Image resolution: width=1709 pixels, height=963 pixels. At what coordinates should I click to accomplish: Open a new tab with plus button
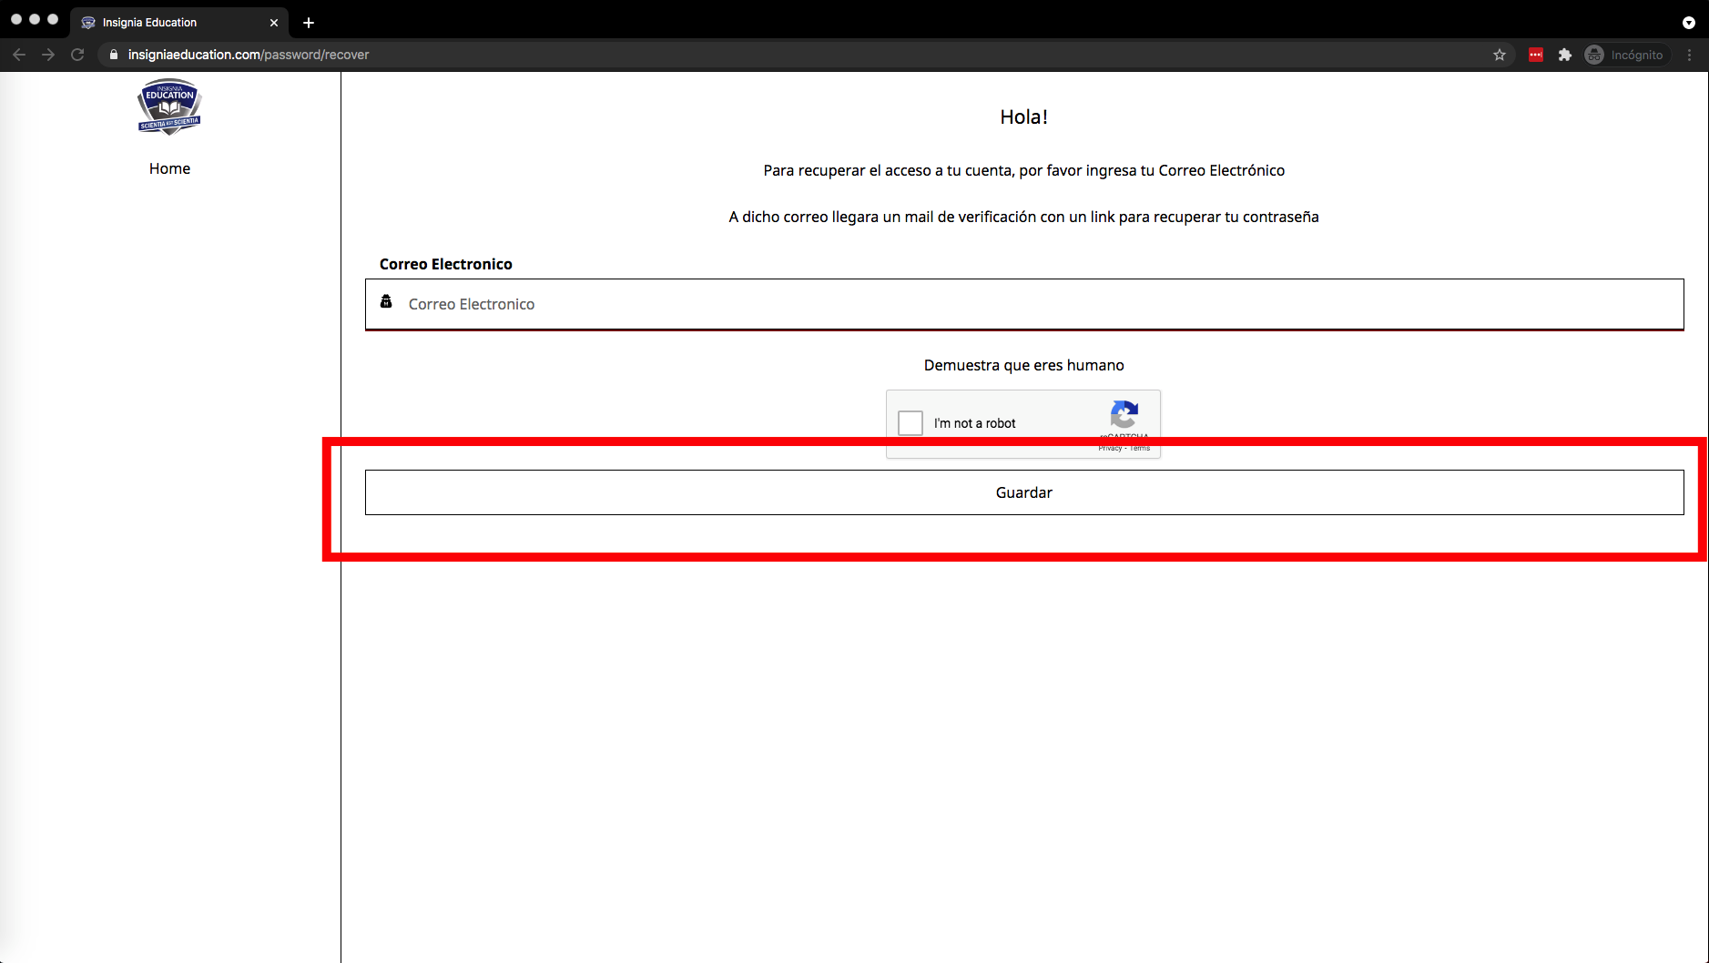click(309, 23)
